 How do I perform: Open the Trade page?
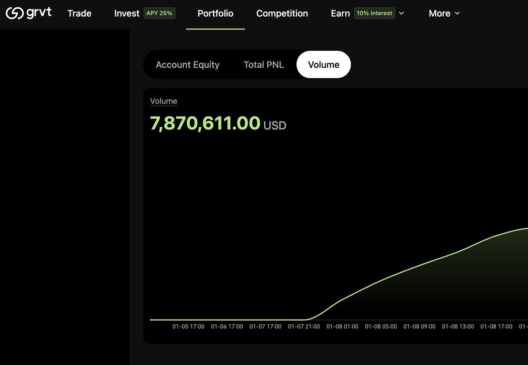pyautogui.click(x=79, y=13)
